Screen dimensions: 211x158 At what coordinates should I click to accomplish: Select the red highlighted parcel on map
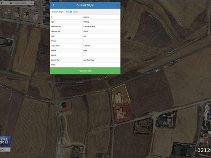(x=123, y=113)
